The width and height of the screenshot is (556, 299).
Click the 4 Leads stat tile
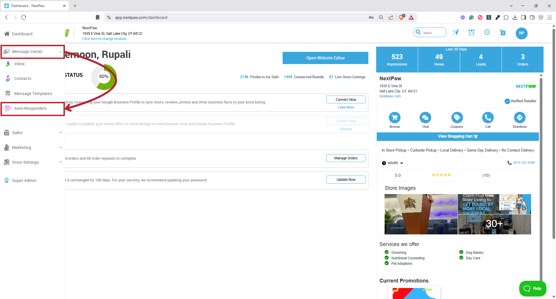tap(481, 60)
